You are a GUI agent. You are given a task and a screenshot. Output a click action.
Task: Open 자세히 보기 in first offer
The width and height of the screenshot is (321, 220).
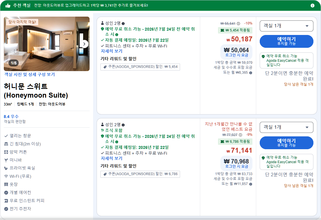click(x=111, y=51)
